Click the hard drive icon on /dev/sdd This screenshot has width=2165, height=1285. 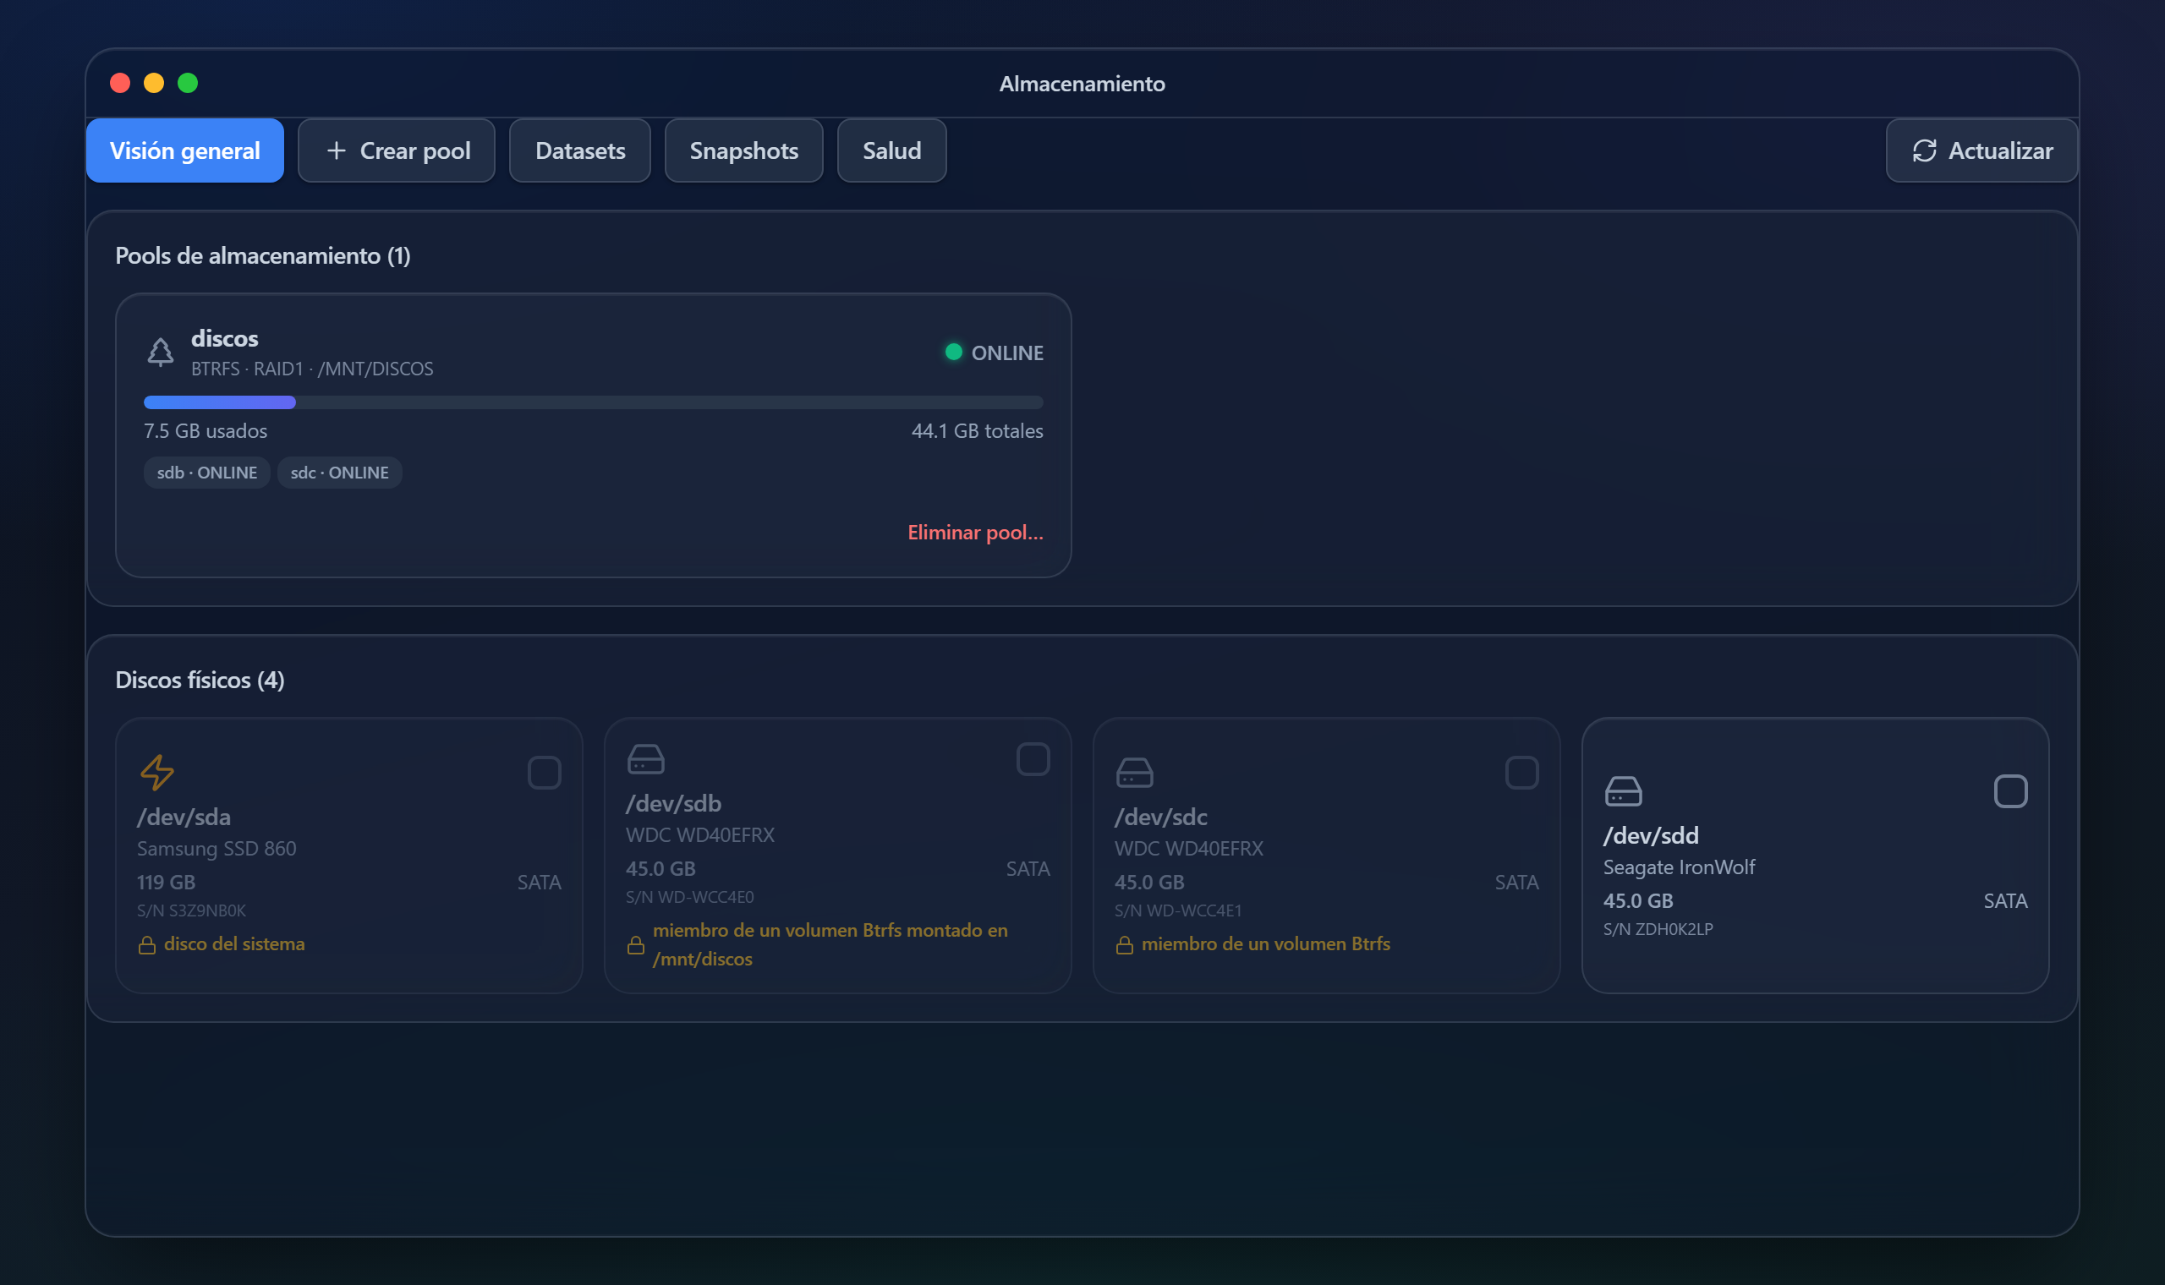click(x=1623, y=790)
